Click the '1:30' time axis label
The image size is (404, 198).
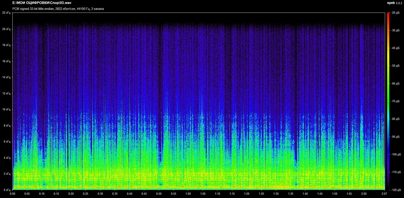(276, 194)
